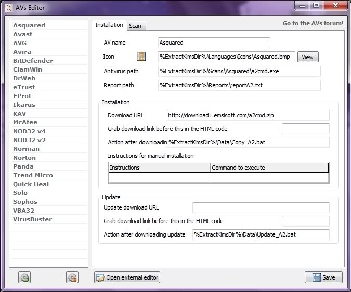Click the Update download URL field
The width and height of the screenshot is (351, 292).
click(x=261, y=207)
